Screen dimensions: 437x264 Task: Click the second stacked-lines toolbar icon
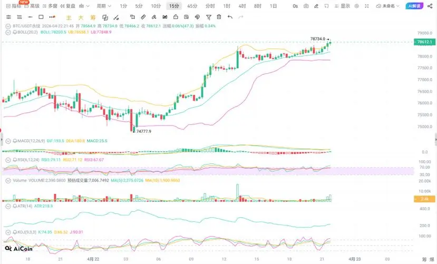point(19,17)
